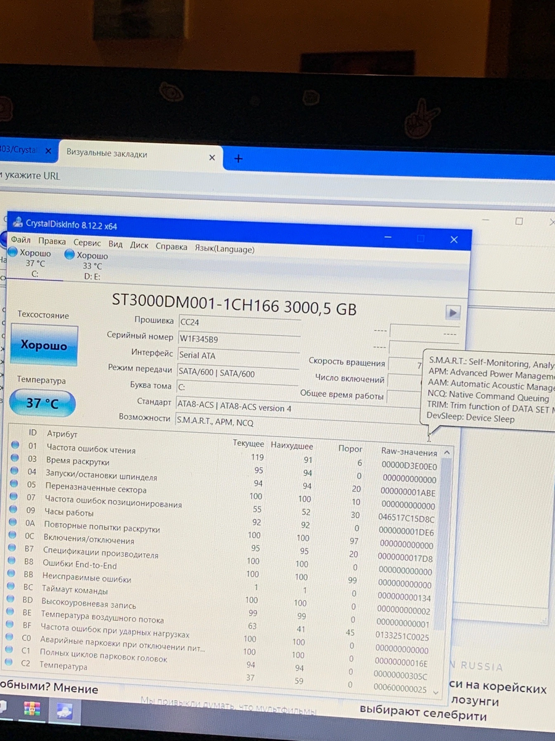The width and height of the screenshot is (555, 741).
Task: Click status icon for attribute B8 Ошибки End-to-End
Action: [x=10, y=561]
